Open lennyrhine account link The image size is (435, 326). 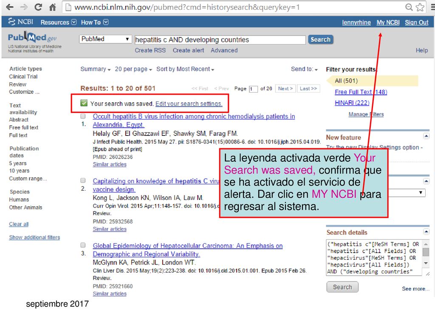[x=356, y=22]
